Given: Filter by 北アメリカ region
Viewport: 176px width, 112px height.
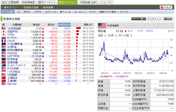Looking at the screenshot, I should pyautogui.click(x=51, y=12).
